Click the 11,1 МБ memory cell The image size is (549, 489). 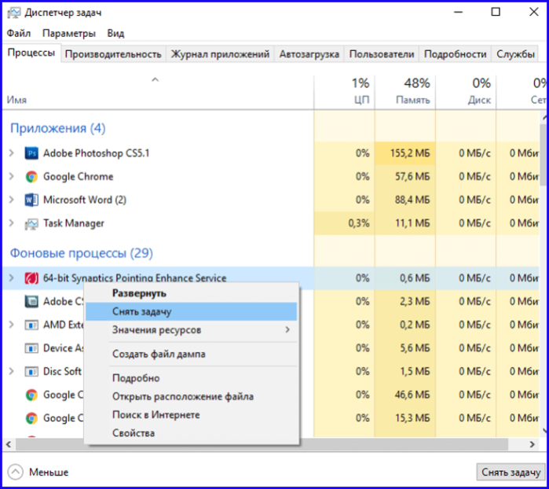(405, 223)
